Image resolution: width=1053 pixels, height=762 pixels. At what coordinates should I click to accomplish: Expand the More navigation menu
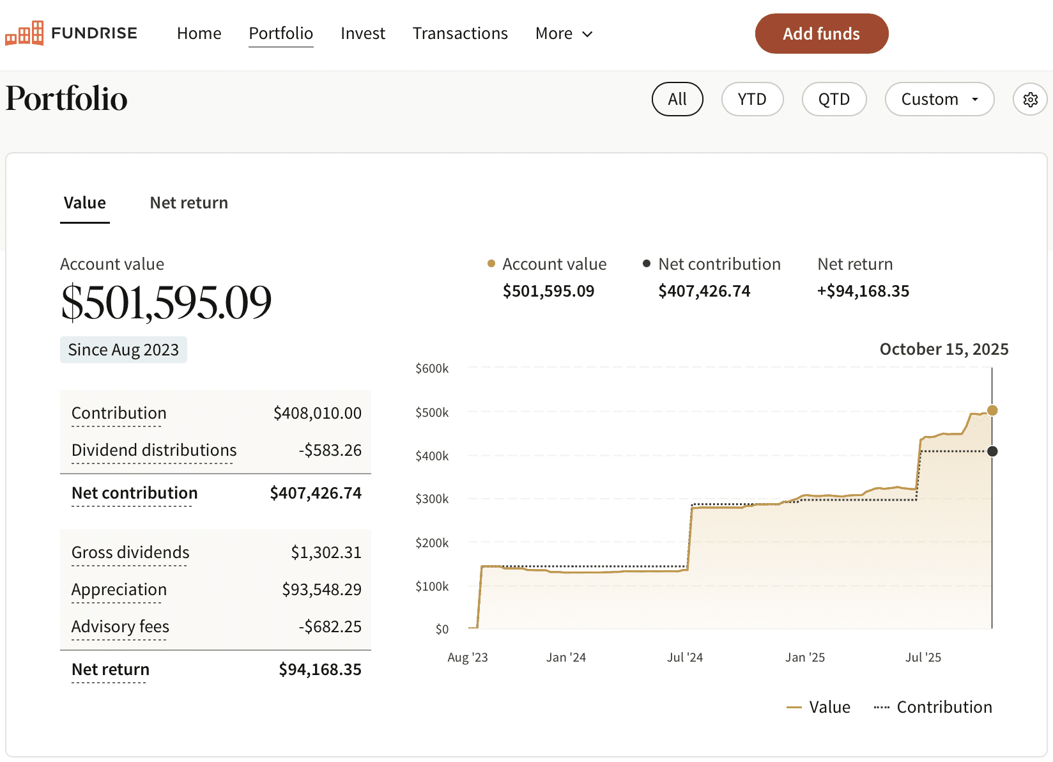point(564,34)
